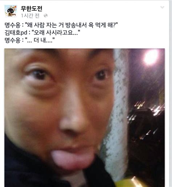Click the globe public privacy icon
This screenshot has height=187, width=172.
tap(46, 16)
